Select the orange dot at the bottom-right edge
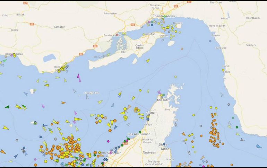This screenshot has width=267, height=168. [x=232, y=165]
